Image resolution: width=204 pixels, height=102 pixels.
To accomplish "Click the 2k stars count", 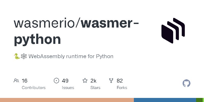I will [93, 81].
